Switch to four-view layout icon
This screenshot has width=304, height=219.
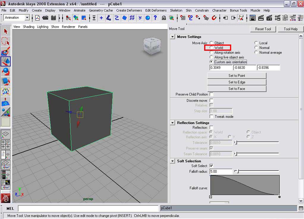click(x=6, y=145)
